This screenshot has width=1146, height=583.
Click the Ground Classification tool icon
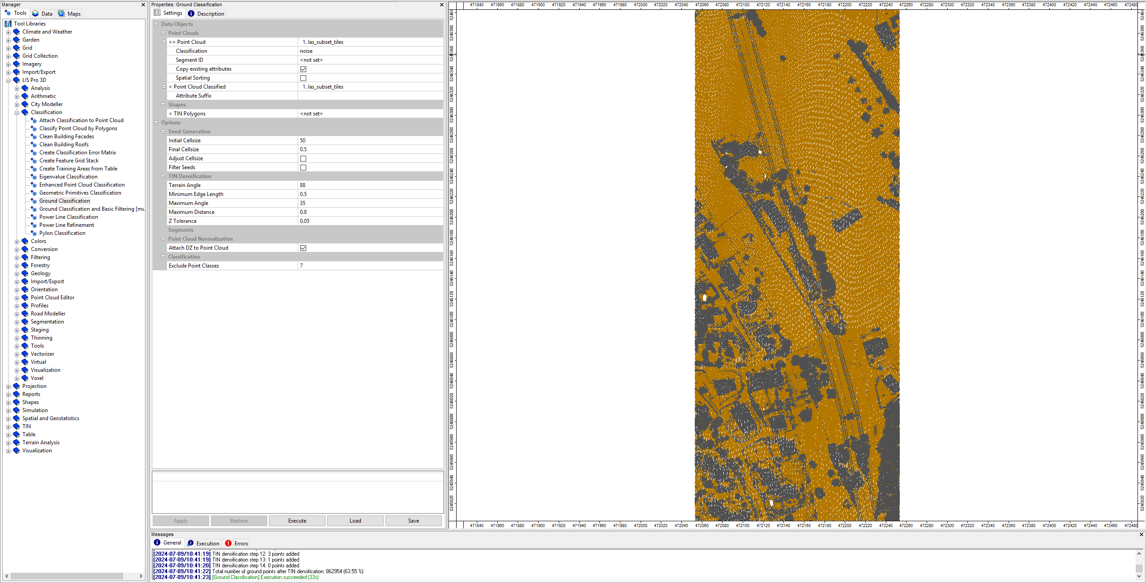(34, 201)
